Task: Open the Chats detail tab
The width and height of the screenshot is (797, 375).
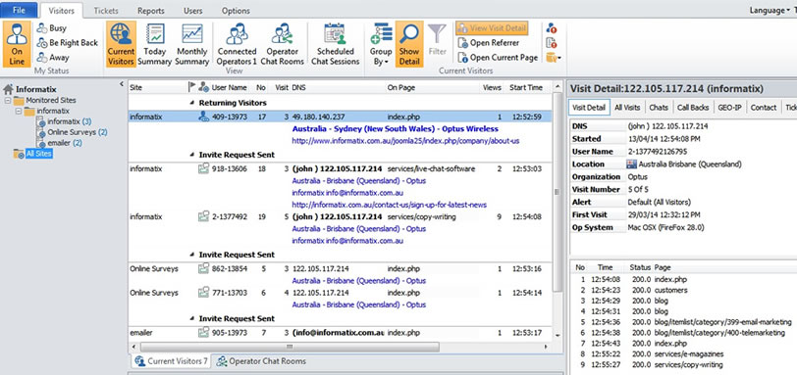Action: pos(659,108)
